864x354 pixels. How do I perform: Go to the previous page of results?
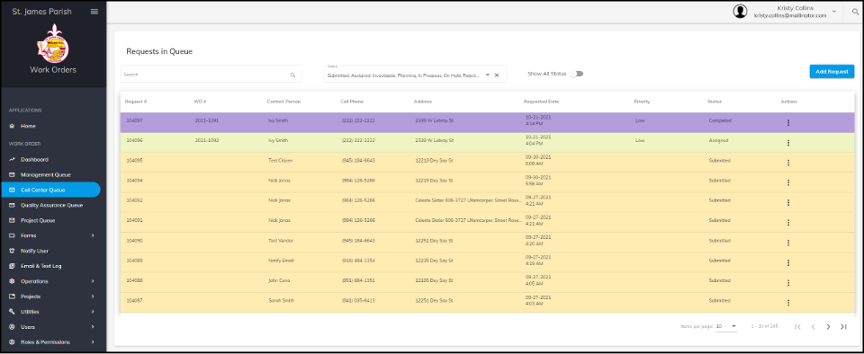(813, 326)
